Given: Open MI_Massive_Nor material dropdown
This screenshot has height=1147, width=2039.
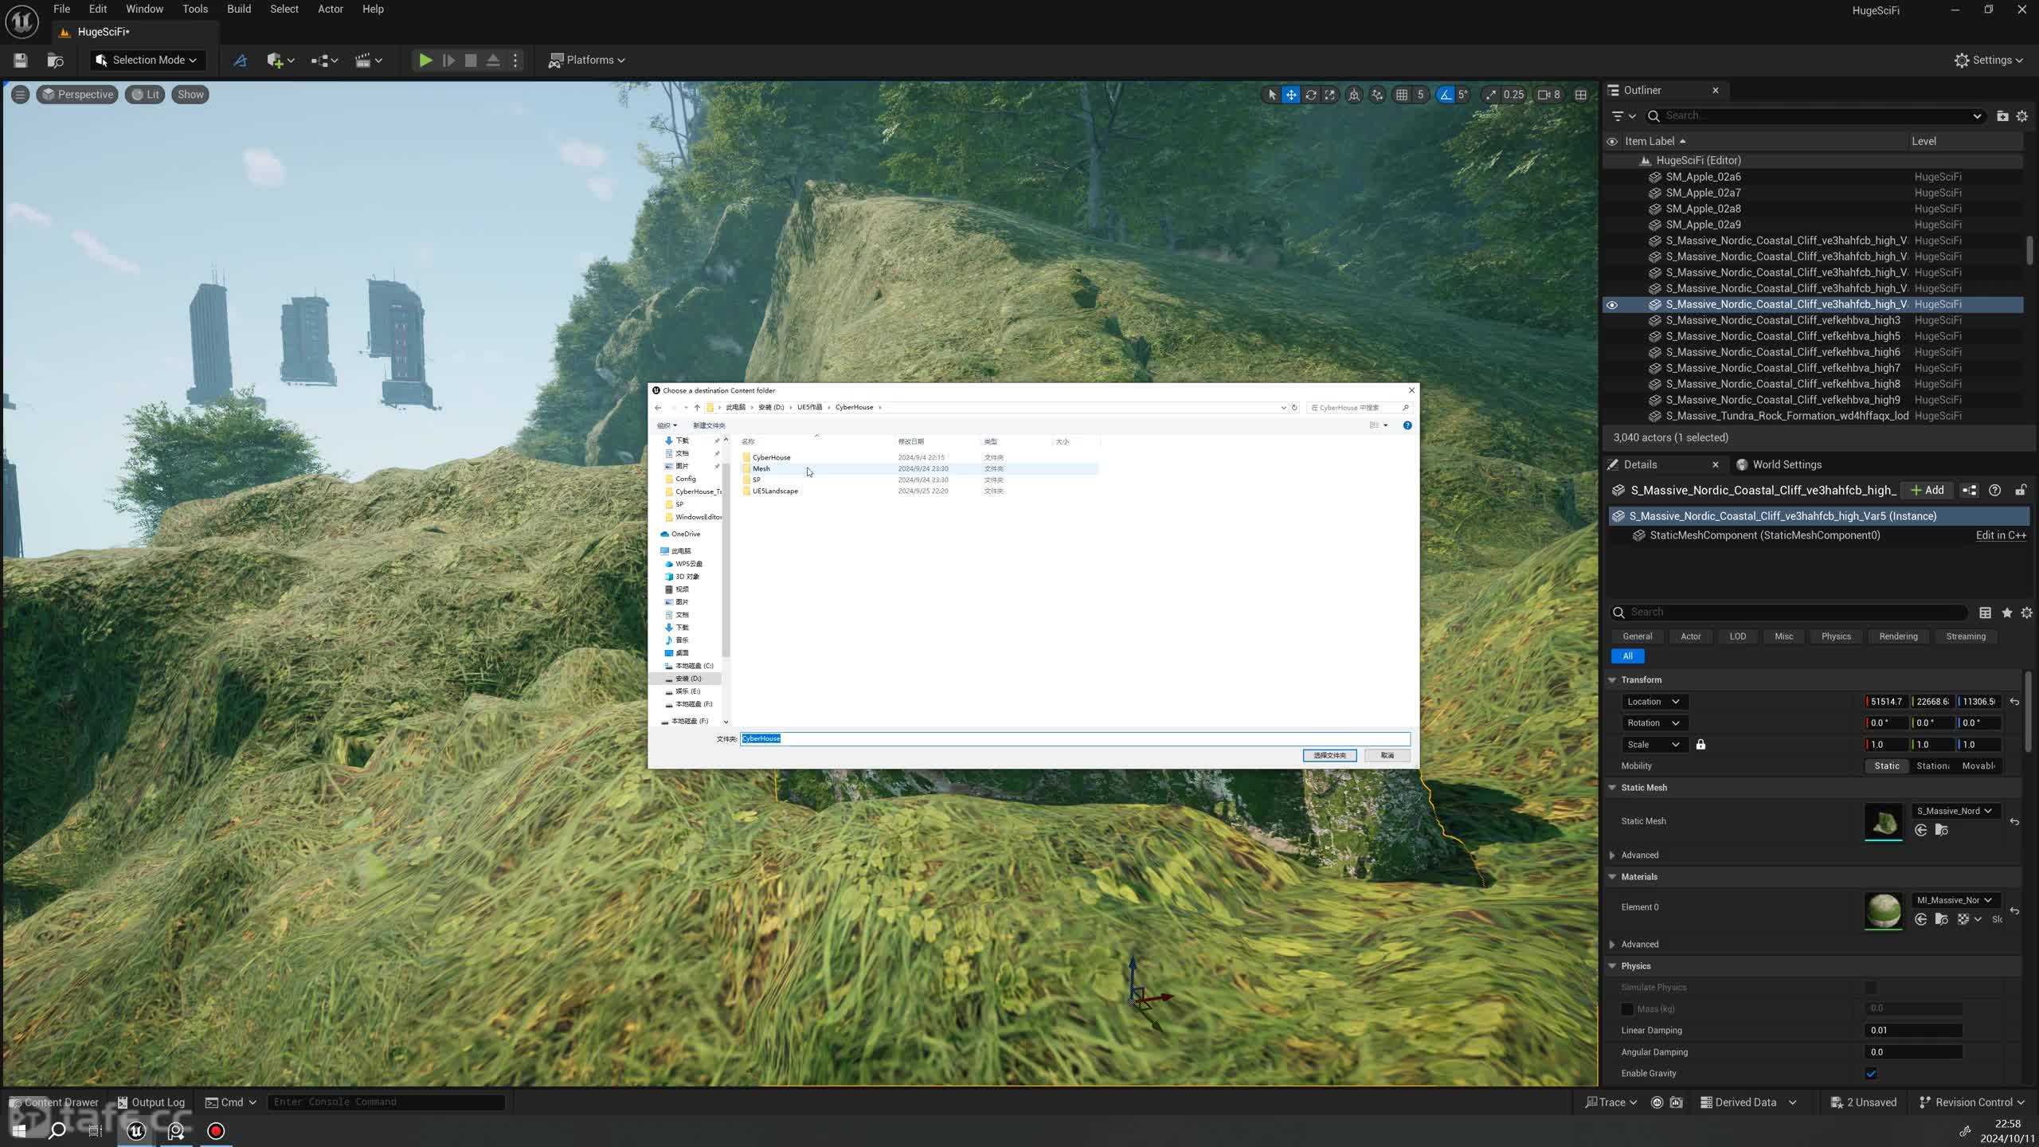Looking at the screenshot, I should pyautogui.click(x=1955, y=900).
